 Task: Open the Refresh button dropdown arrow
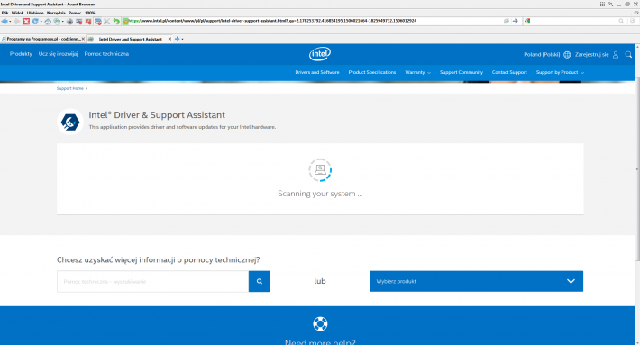click(41, 22)
